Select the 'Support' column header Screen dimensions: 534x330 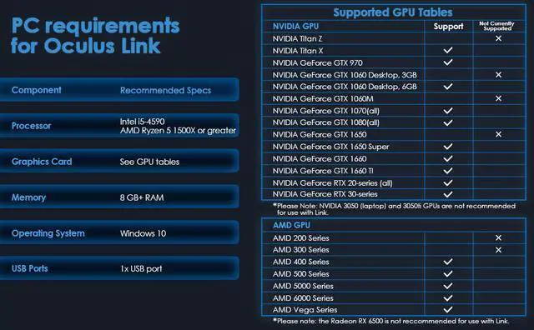[448, 27]
